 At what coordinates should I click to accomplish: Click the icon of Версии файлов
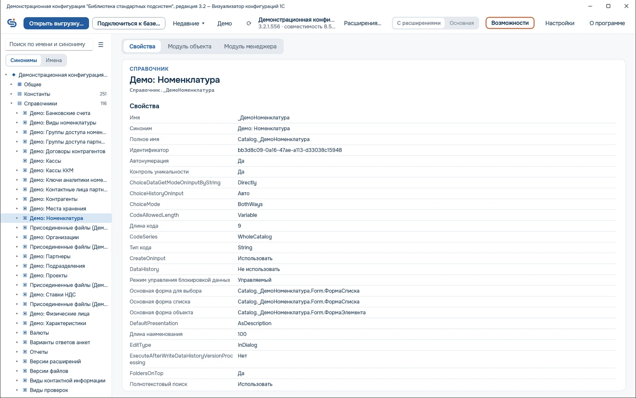[25, 371]
